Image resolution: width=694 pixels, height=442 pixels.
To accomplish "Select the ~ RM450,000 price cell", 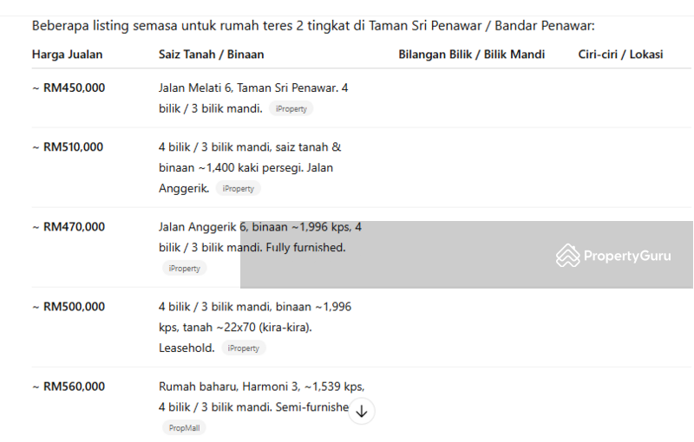I will (69, 88).
